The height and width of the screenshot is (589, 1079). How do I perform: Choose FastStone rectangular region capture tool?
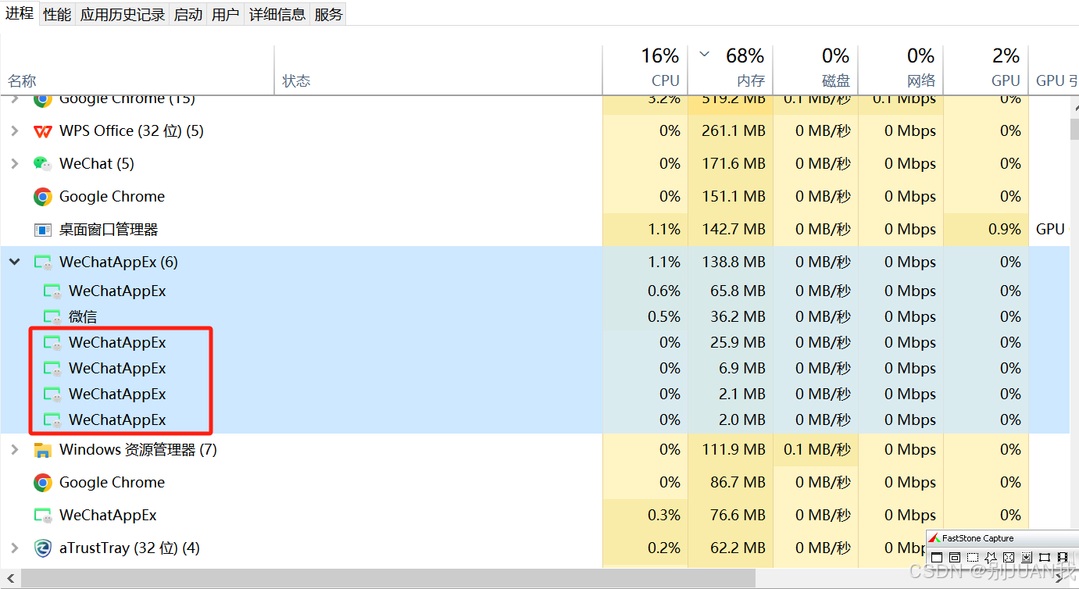coord(973,557)
